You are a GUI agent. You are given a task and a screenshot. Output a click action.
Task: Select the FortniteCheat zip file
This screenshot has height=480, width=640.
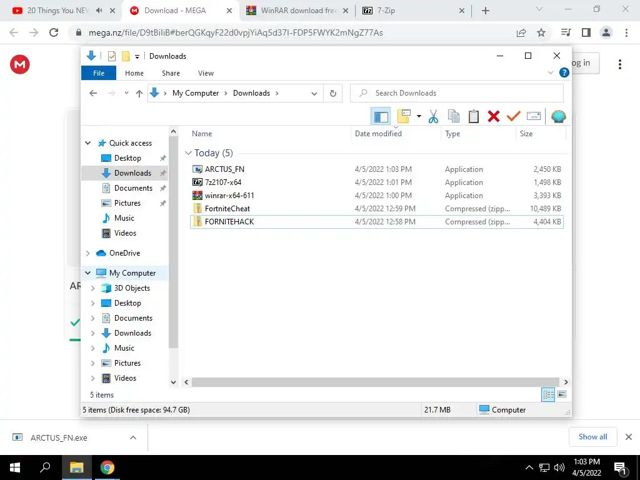tap(227, 208)
